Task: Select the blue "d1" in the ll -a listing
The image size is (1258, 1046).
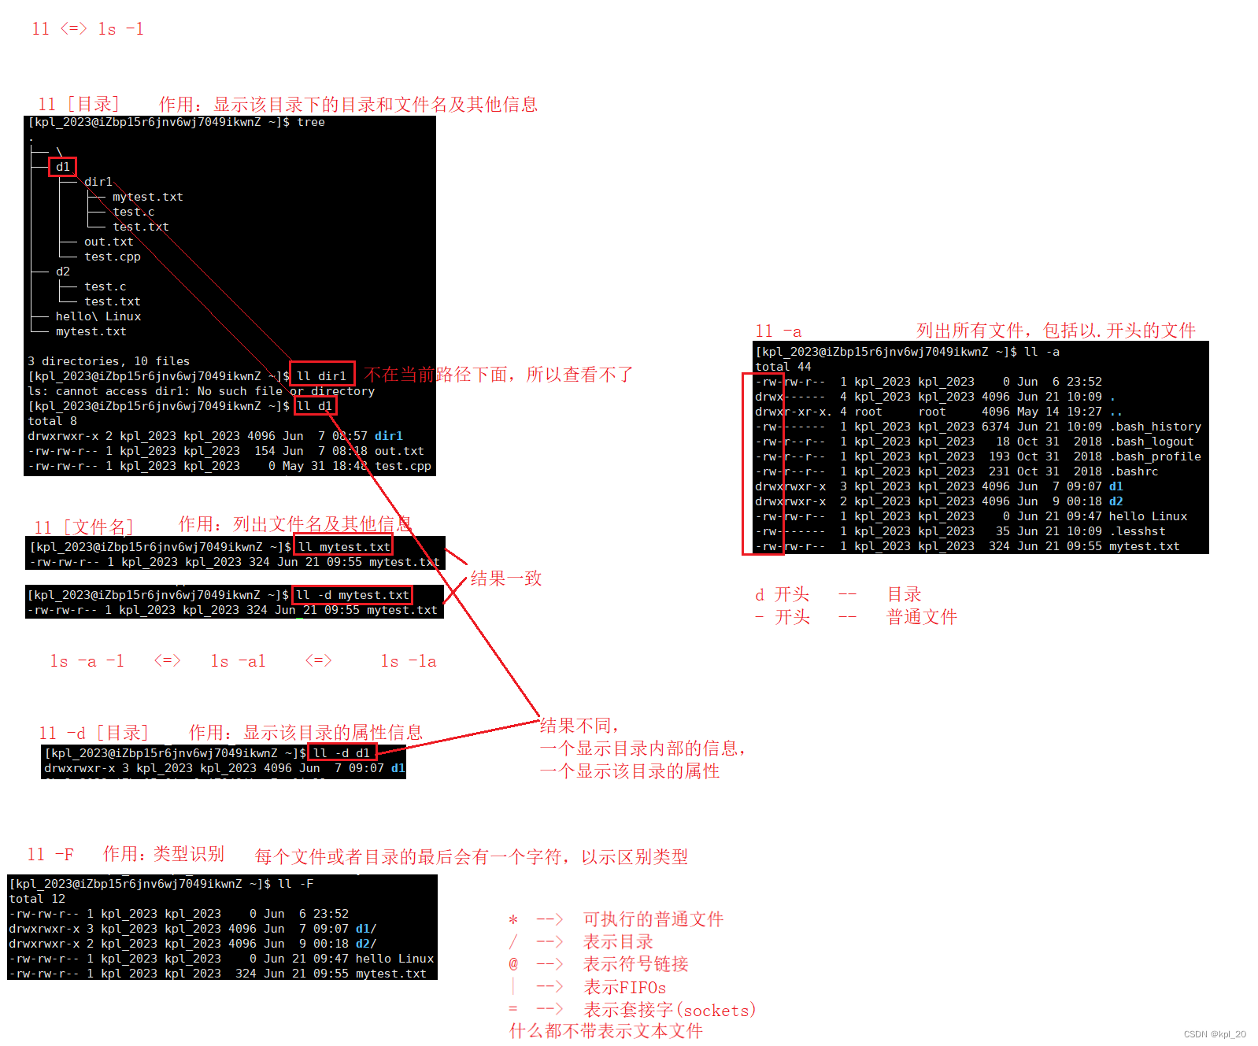Action: point(1116,486)
